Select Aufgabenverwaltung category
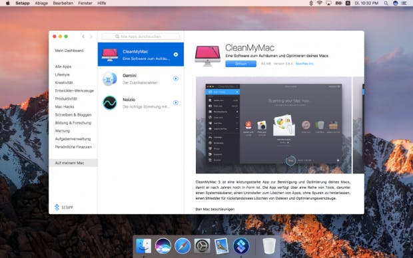Viewport: 413px width, 258px height. point(73,139)
